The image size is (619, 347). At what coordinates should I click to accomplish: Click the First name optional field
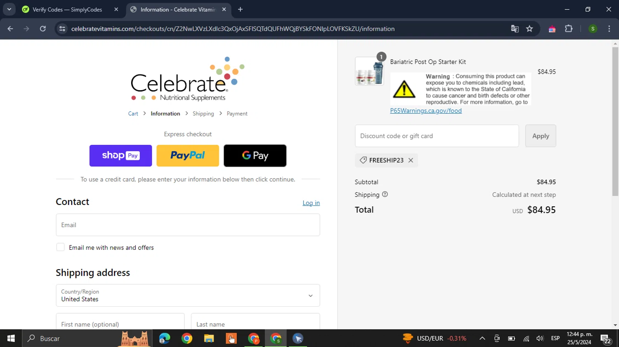(x=120, y=321)
